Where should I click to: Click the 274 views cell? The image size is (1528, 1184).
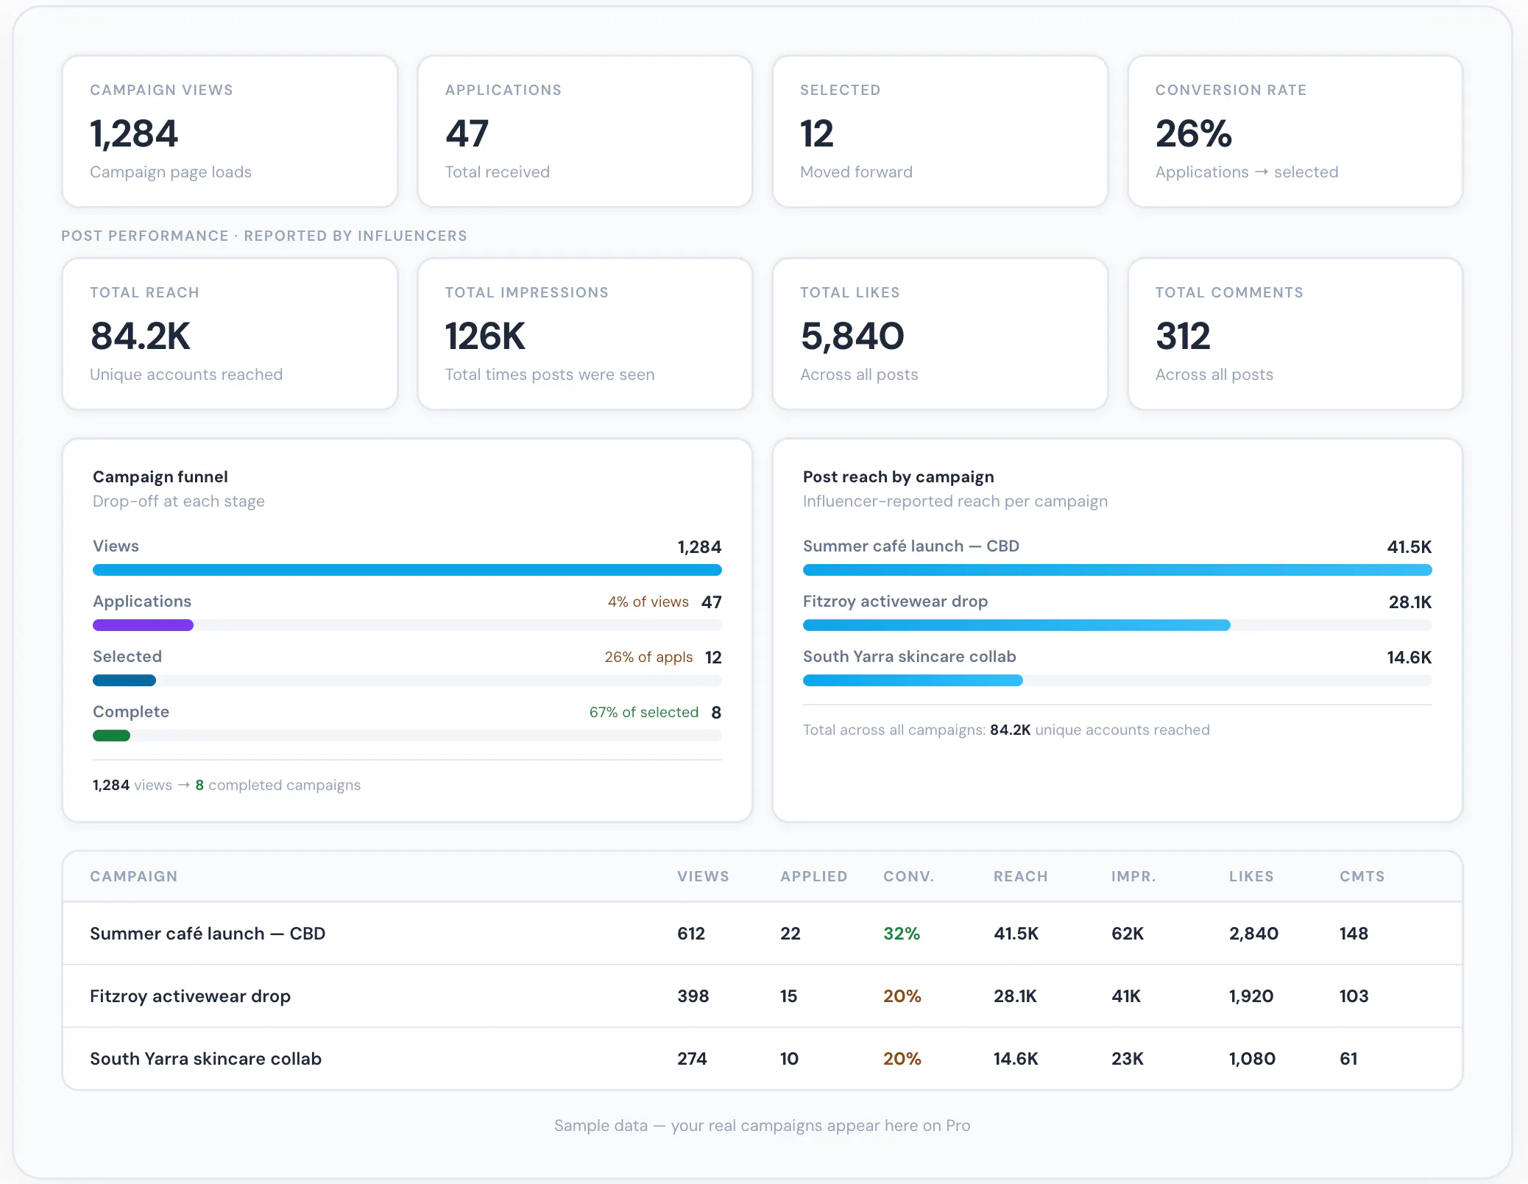point(692,1059)
